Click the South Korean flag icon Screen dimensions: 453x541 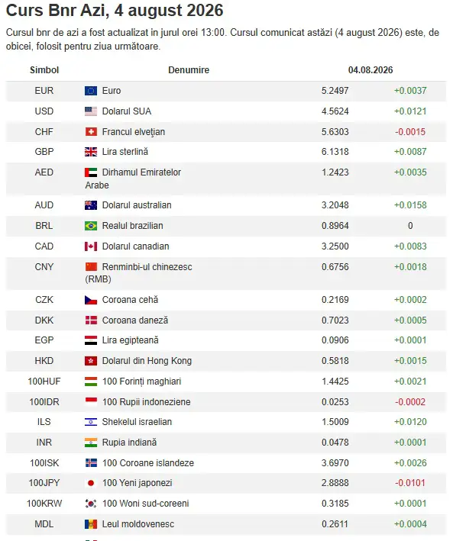point(91,504)
